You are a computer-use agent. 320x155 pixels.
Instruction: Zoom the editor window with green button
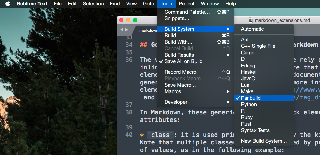tap(135, 20)
